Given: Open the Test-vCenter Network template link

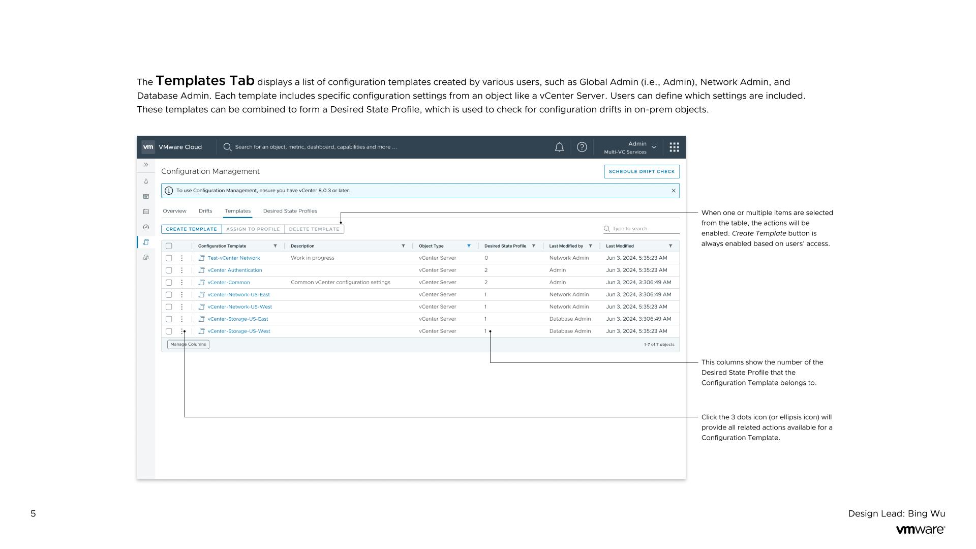Looking at the screenshot, I should point(234,258).
